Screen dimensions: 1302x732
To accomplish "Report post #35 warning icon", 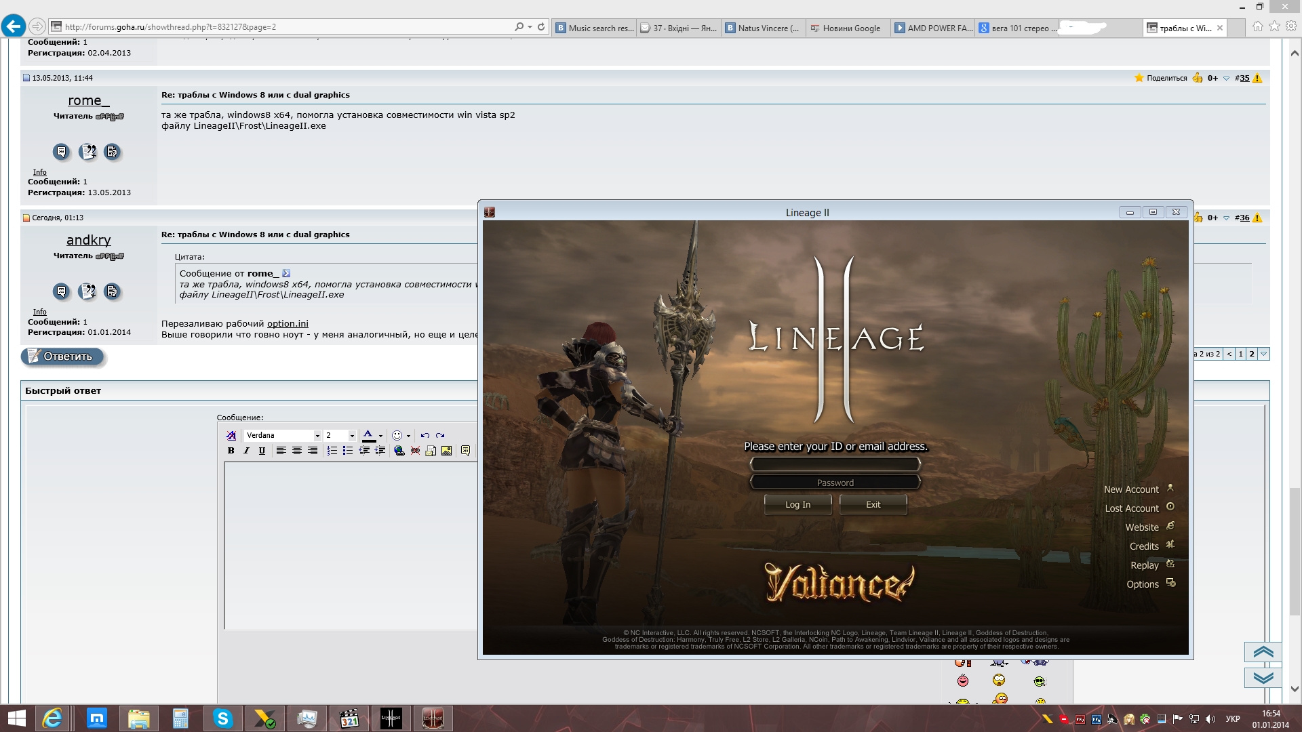I will tap(1257, 78).
